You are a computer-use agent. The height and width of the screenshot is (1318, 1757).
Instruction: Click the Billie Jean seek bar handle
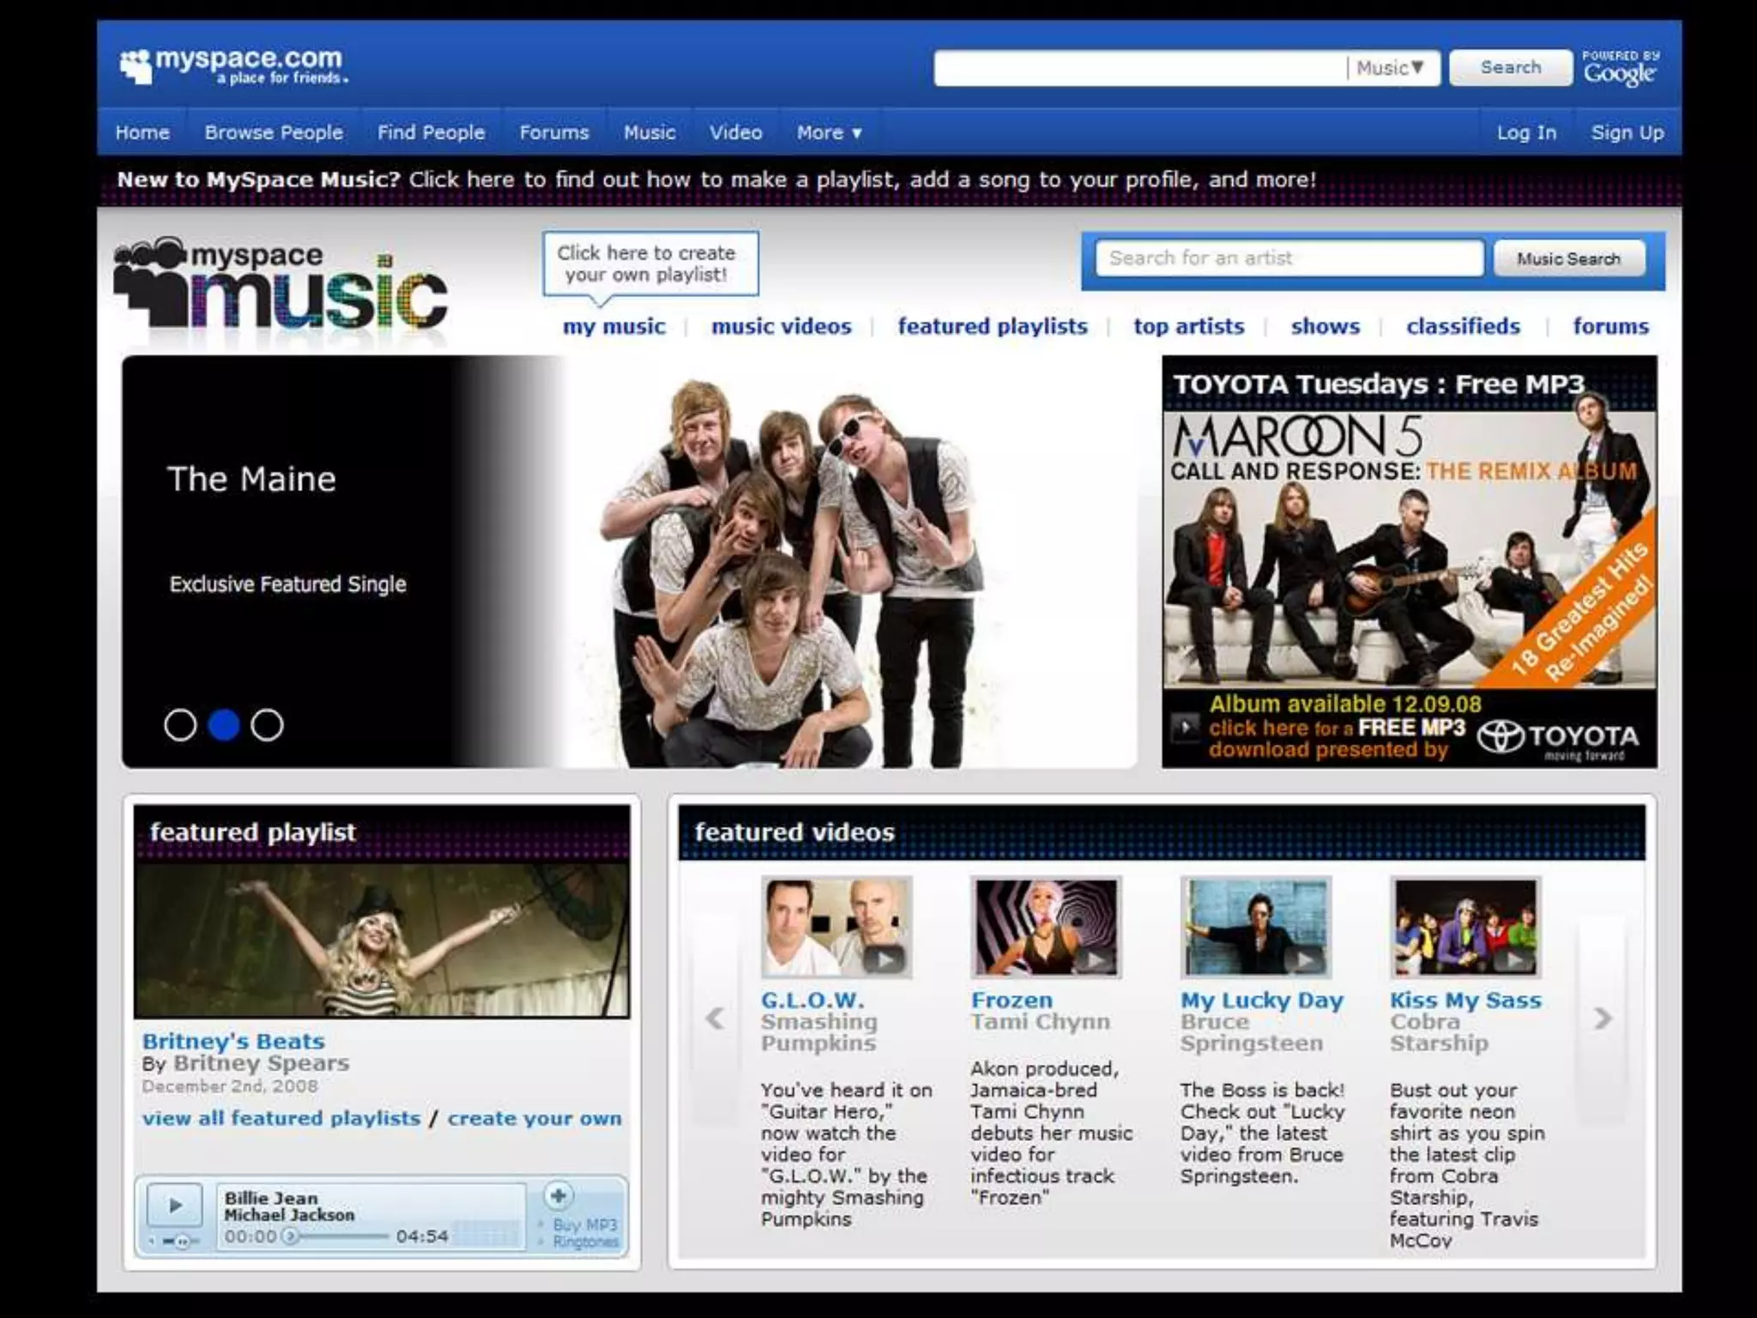point(291,1236)
